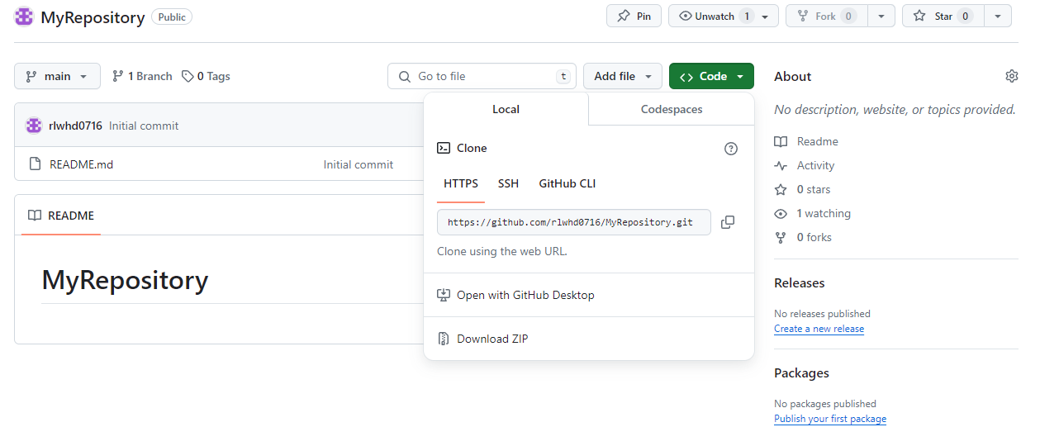
Task: Choose Download ZIP
Action: pos(589,339)
